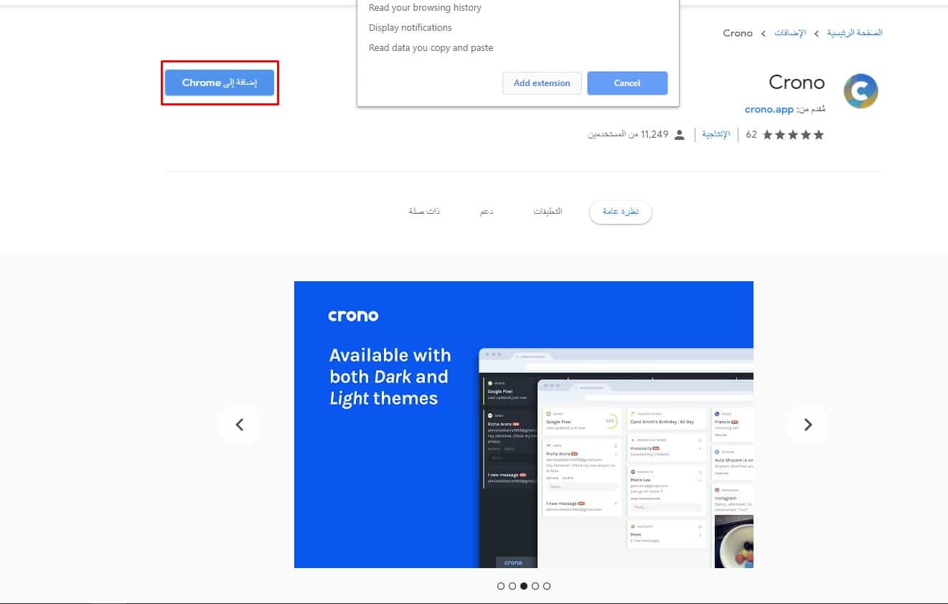This screenshot has width=948, height=604.
Task: Click the white crono logo in the slide
Action: (x=353, y=316)
